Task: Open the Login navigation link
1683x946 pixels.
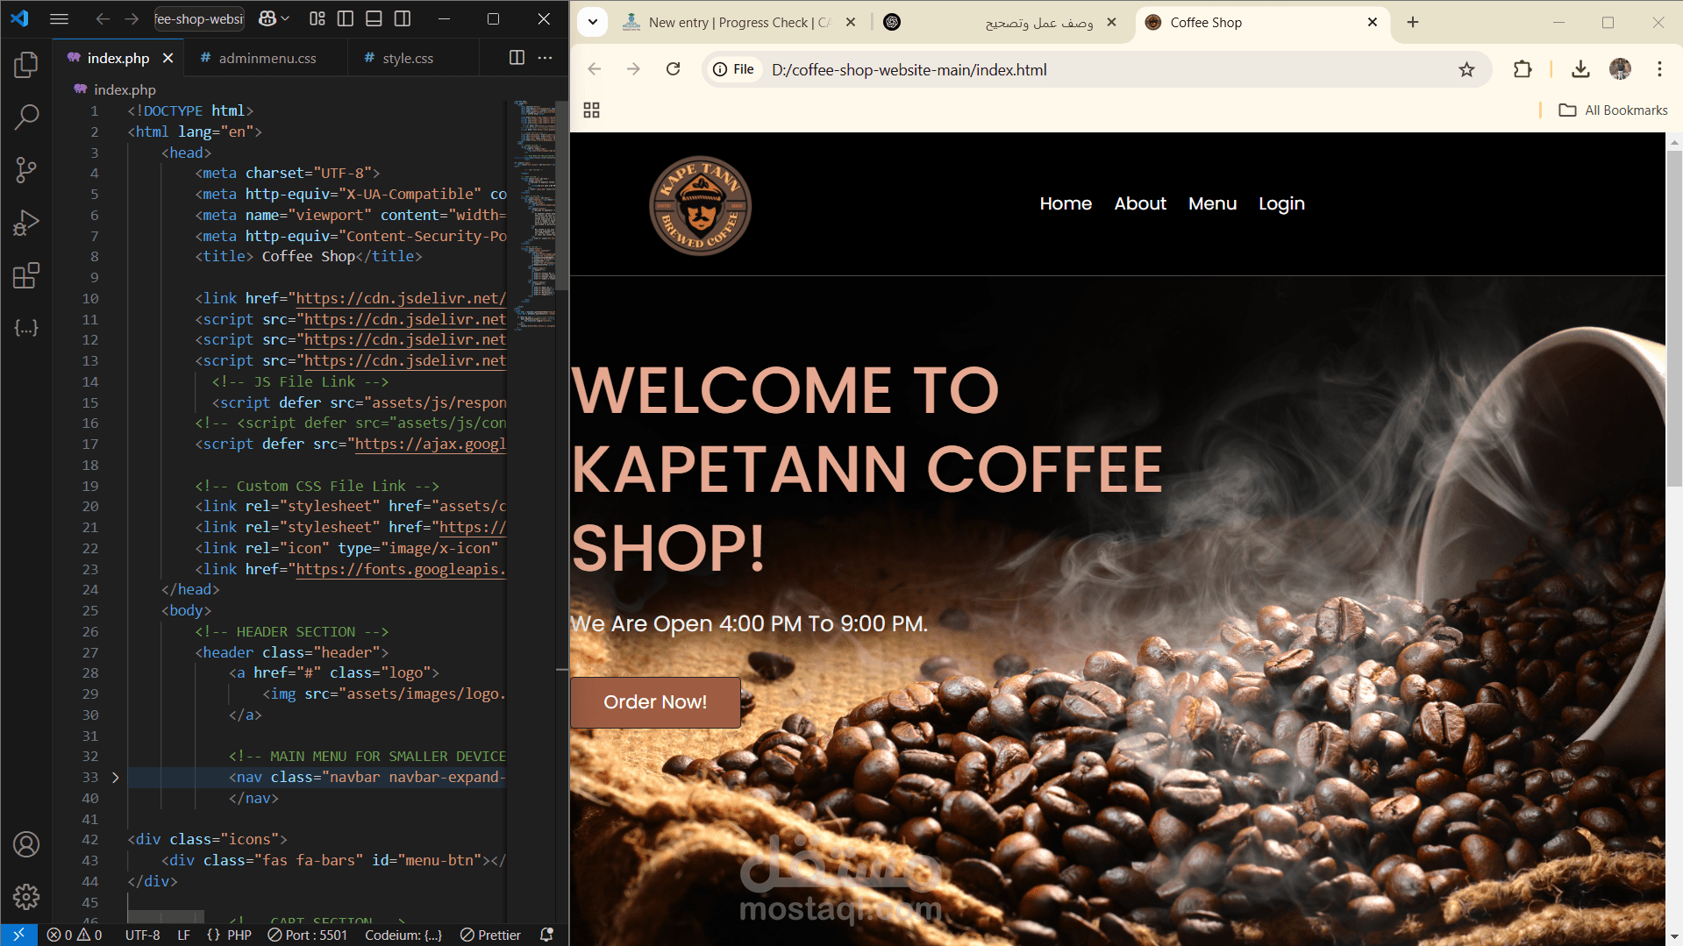Action: (x=1281, y=203)
